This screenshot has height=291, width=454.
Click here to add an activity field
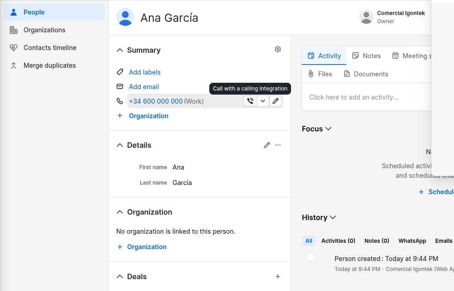[x=366, y=97]
